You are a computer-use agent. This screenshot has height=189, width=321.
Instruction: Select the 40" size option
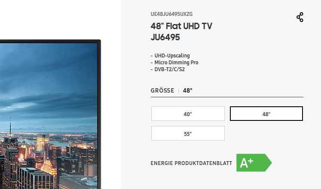coord(188,114)
